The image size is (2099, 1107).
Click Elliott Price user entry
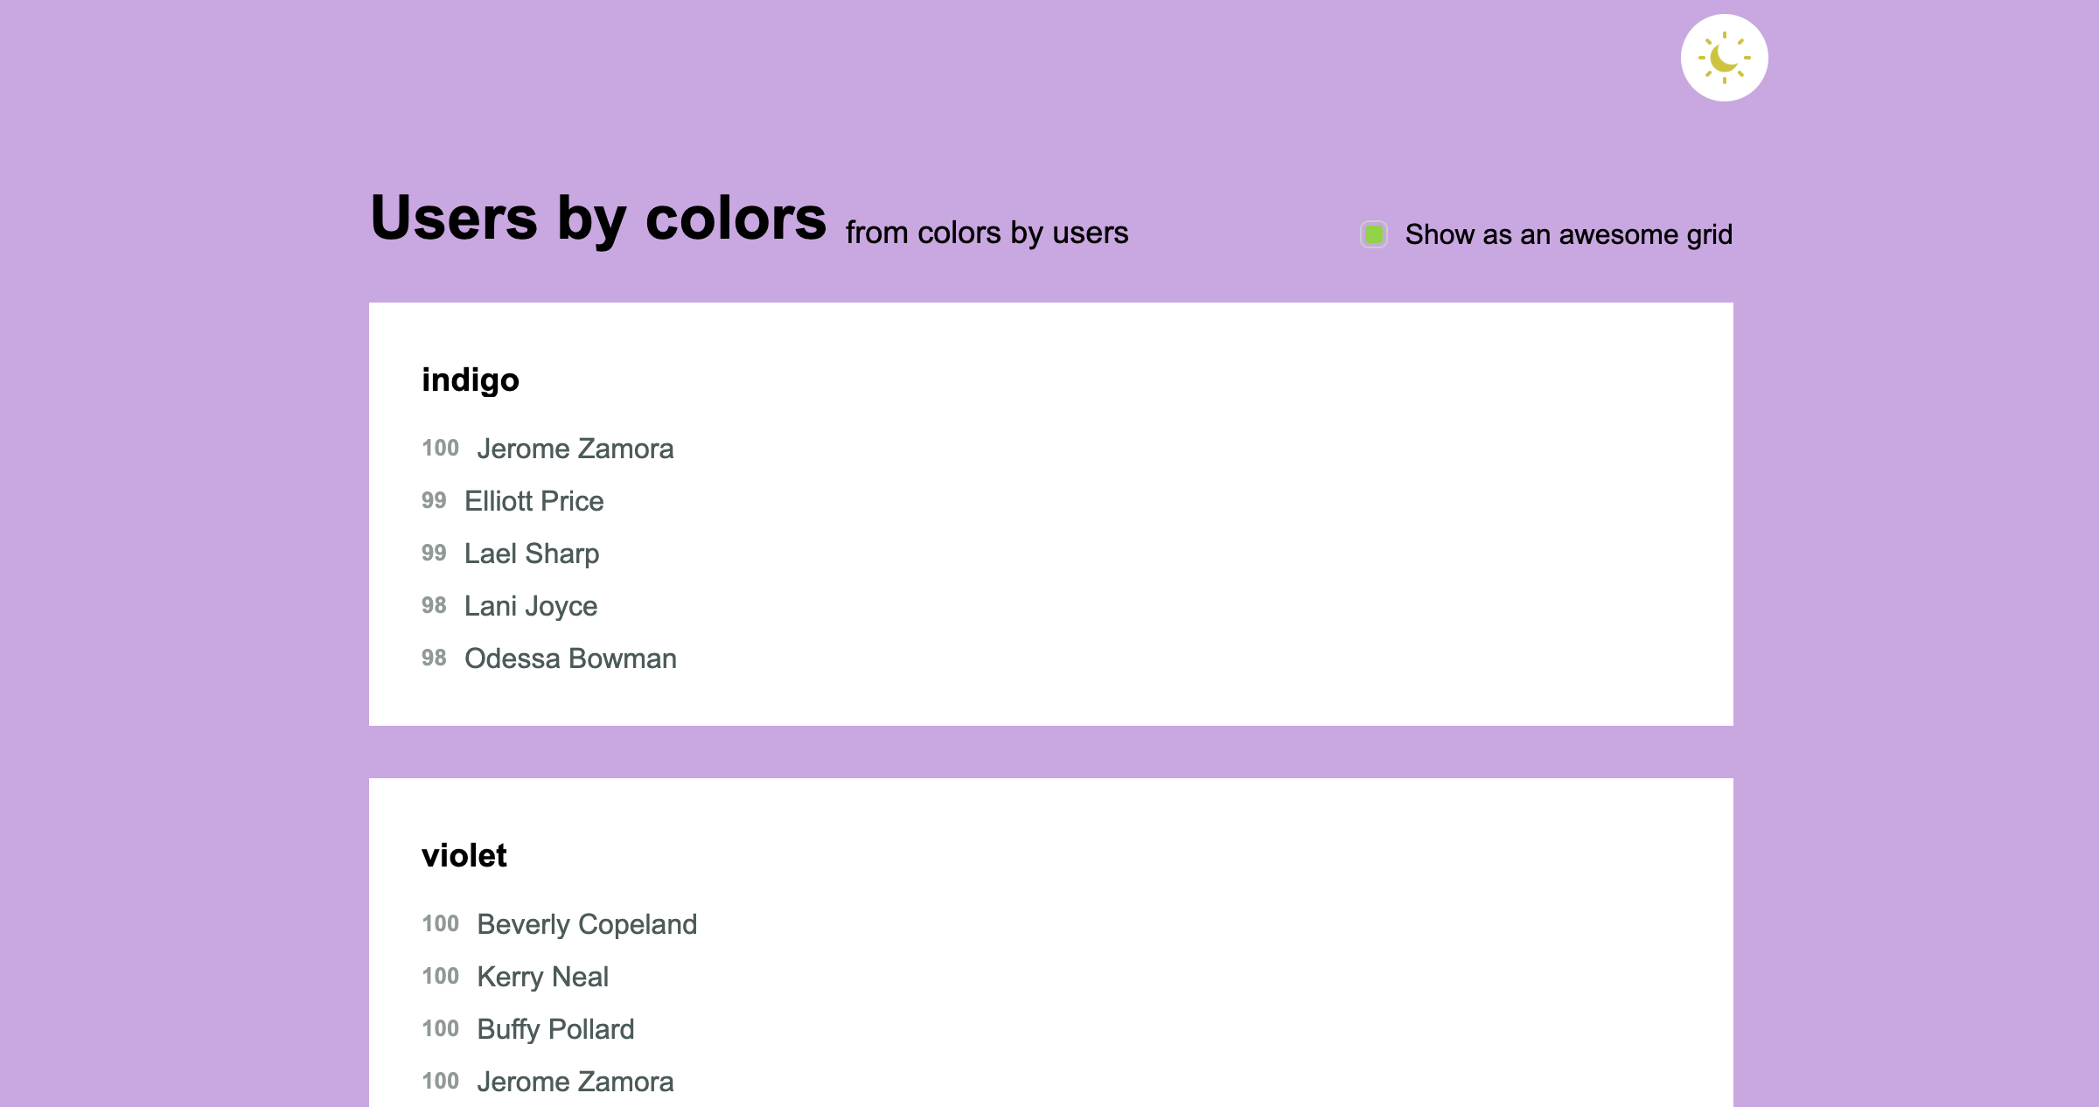coord(534,501)
